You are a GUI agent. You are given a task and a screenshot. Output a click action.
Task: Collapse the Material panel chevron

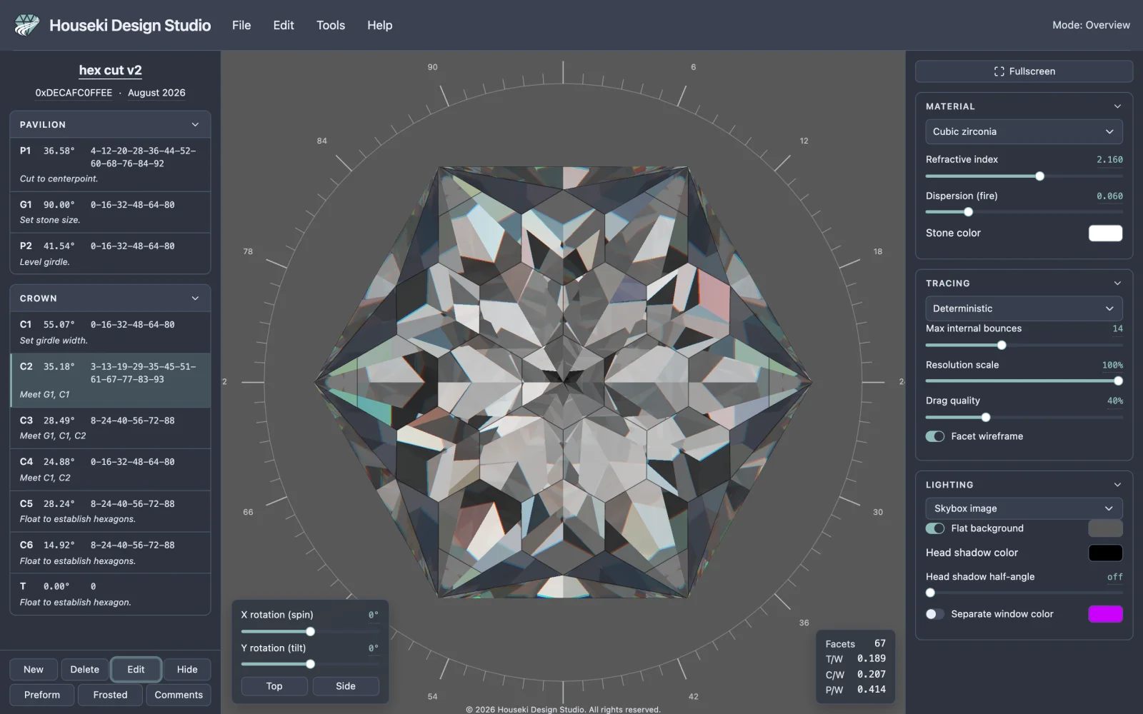point(1117,106)
